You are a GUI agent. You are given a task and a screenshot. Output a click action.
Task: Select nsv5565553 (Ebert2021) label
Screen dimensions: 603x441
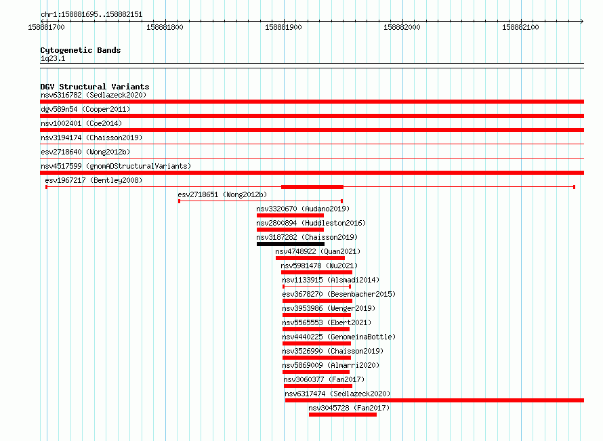(x=326, y=322)
